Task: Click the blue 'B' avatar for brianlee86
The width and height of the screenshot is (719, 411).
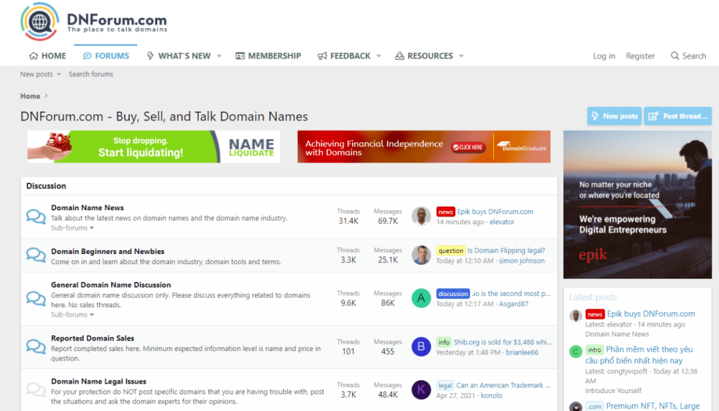Action: click(x=421, y=347)
